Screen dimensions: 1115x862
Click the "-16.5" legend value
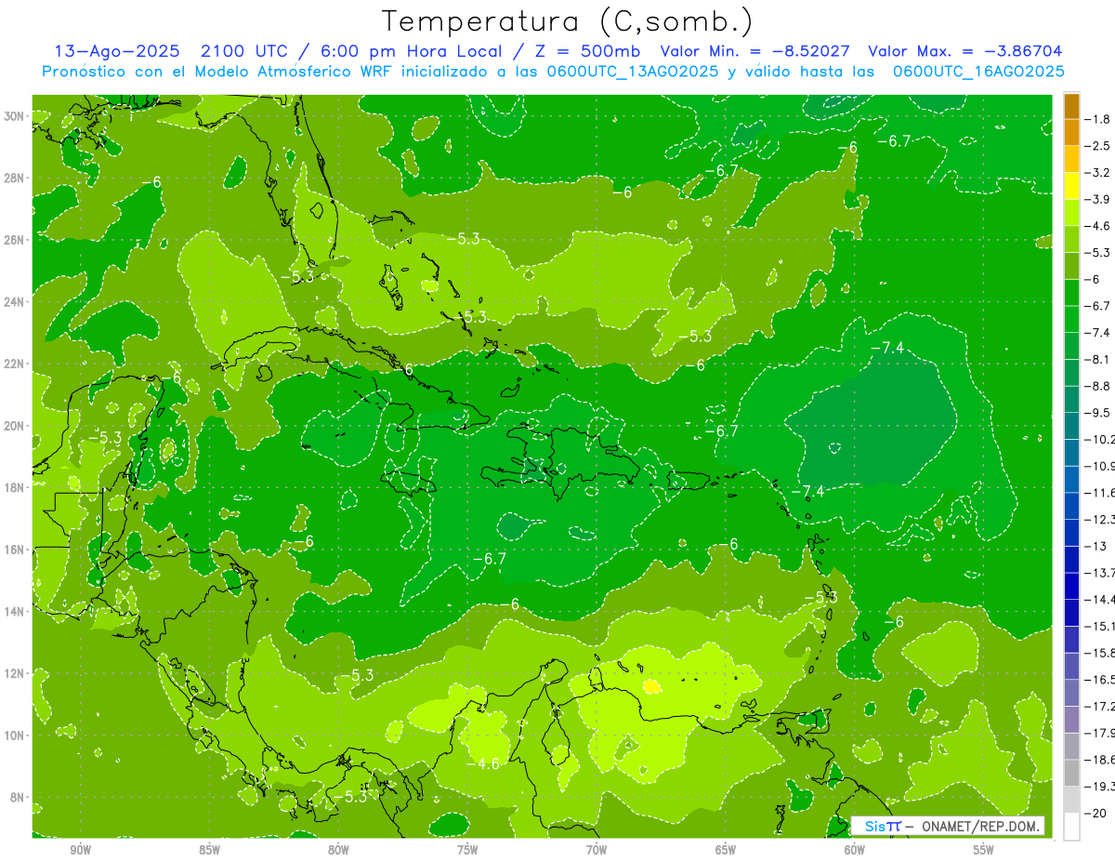pos(1099,680)
